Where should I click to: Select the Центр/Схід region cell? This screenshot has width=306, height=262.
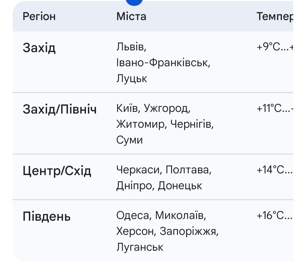click(x=57, y=171)
